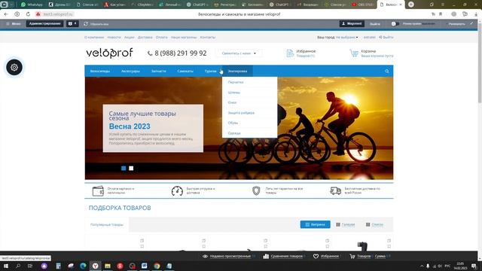
Task: Select the second white banner slide dot
Action: (x=131, y=168)
